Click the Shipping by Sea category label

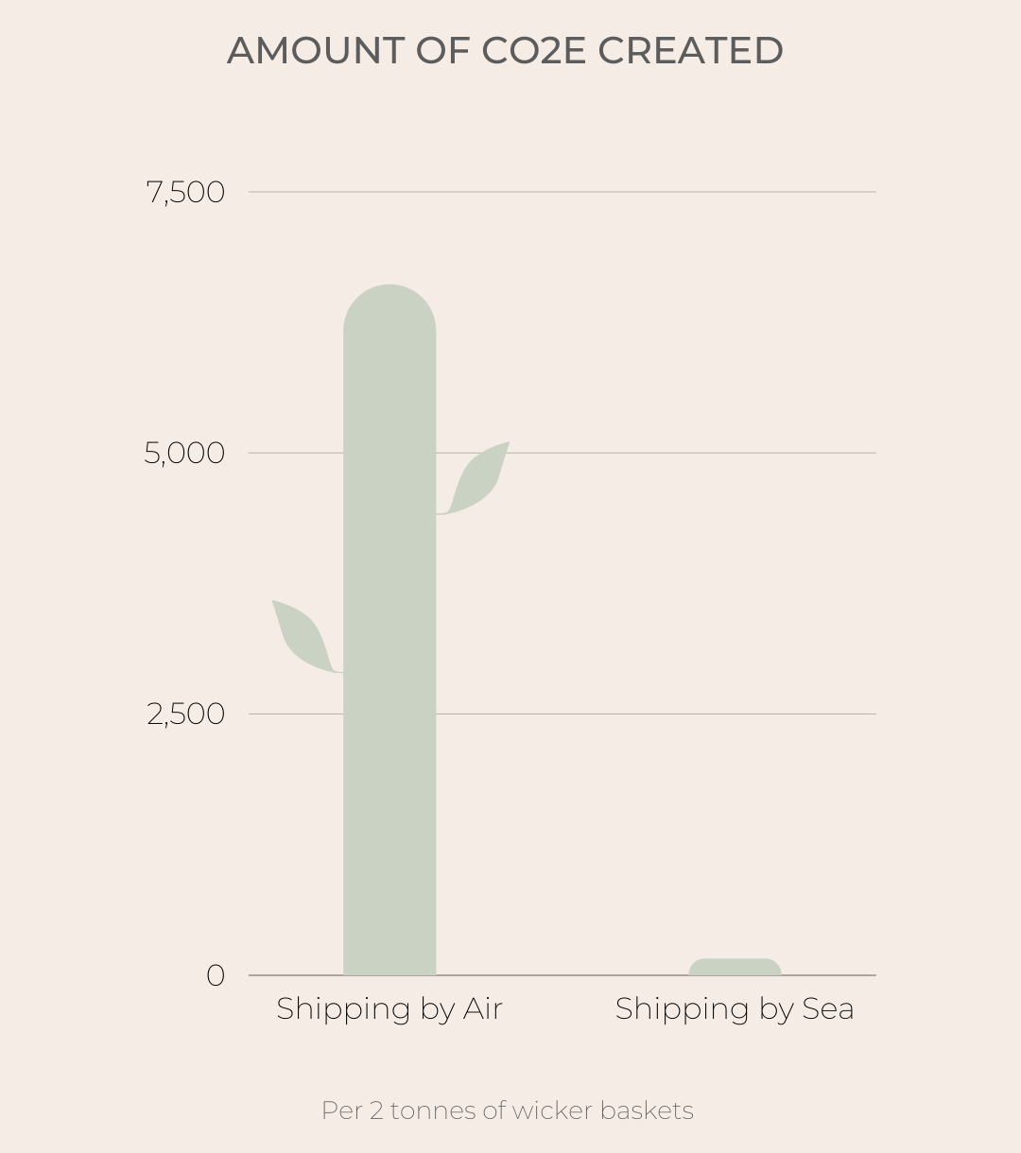click(735, 1009)
